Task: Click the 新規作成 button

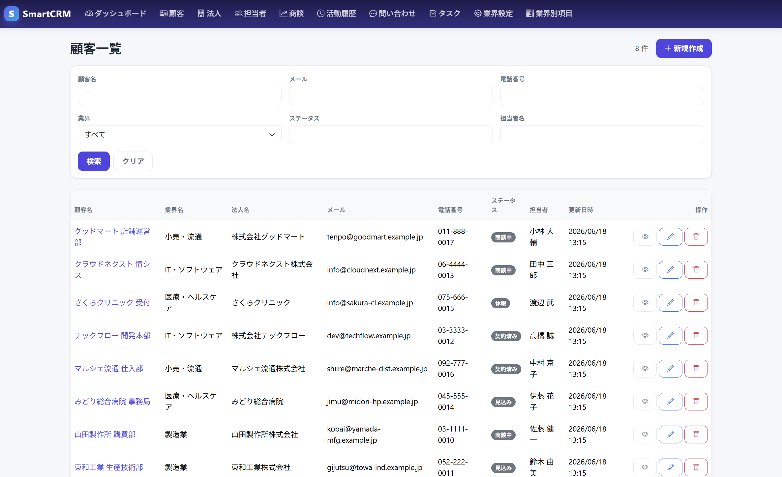Action: coord(684,48)
